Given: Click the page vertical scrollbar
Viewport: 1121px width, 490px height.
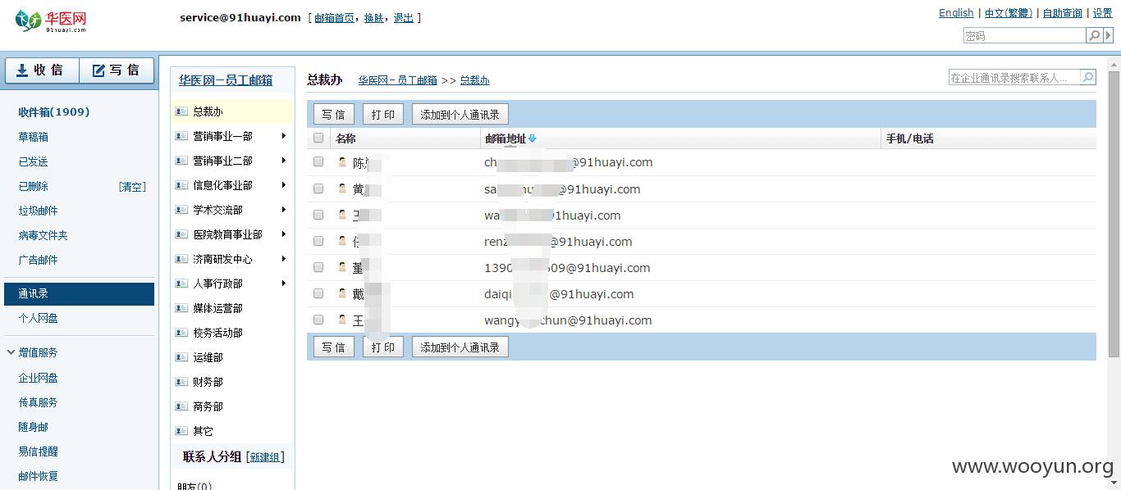Looking at the screenshot, I should coord(1114,213).
